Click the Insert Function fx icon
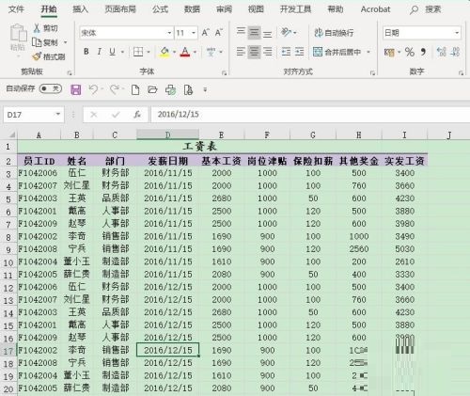470x396 pixels. coord(137,115)
